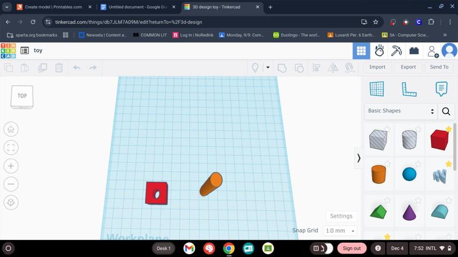Screen dimensions: 458x257
Task: Click the Group shapes icon
Action: [282, 68]
